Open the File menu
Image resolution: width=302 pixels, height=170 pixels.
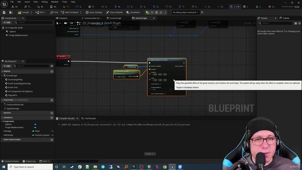click(12, 2)
